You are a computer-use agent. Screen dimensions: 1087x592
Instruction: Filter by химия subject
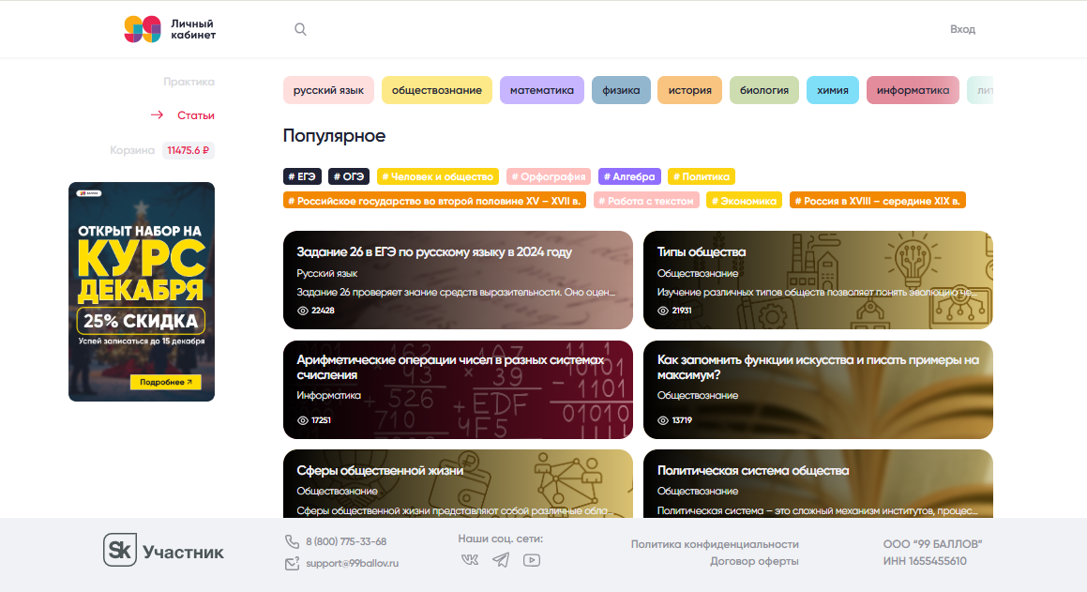pos(833,90)
